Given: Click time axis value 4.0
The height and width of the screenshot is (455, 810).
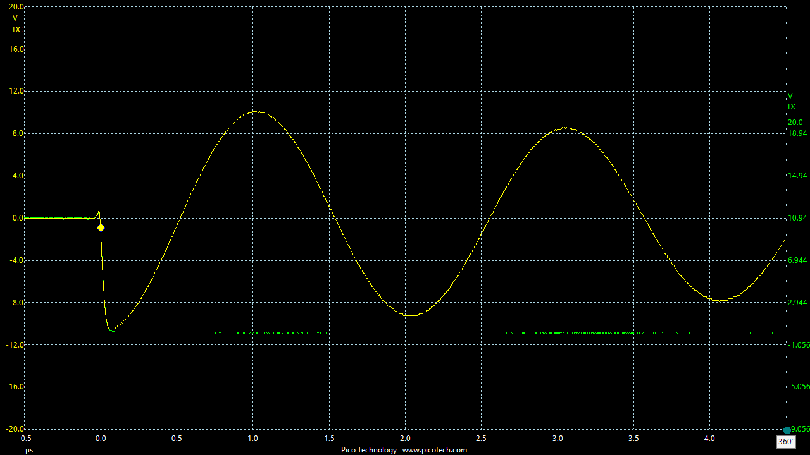Looking at the screenshot, I should (709, 438).
